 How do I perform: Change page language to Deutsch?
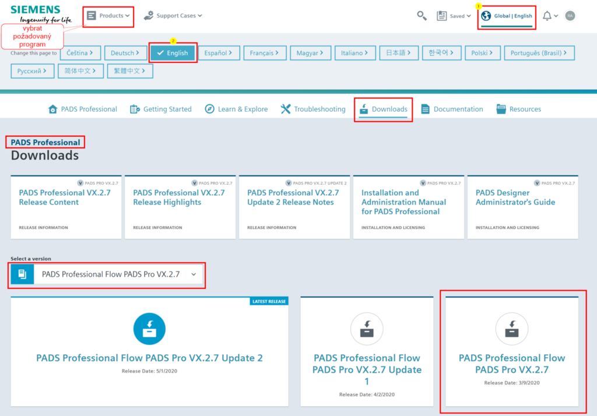[125, 53]
